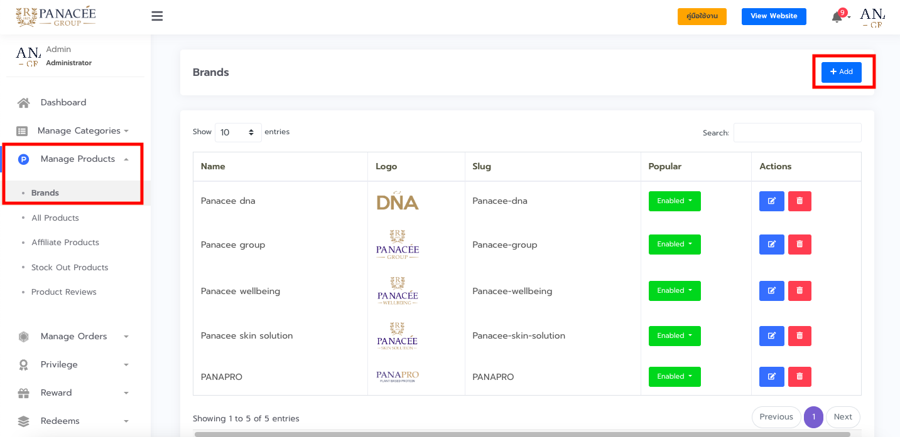Click the Manage Categories list icon

[22, 131]
